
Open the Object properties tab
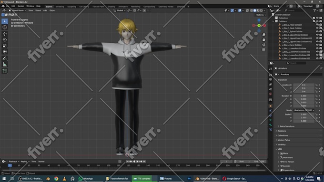click(271, 106)
